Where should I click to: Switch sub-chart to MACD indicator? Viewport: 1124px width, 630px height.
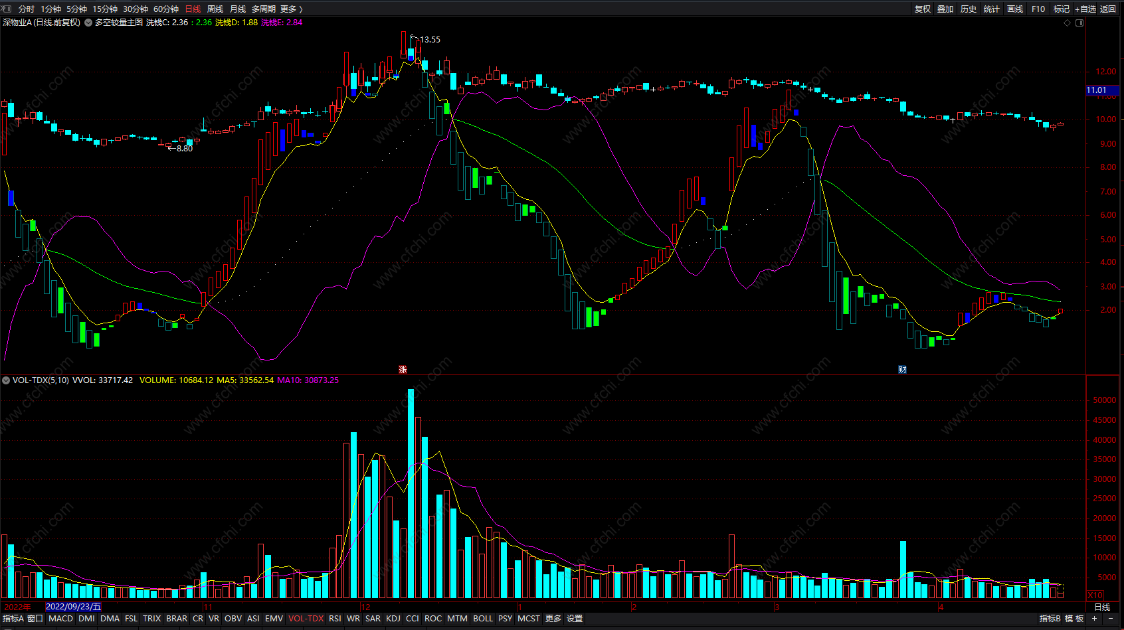[61, 619]
